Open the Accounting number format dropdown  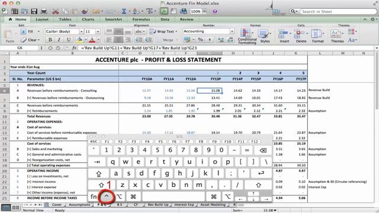232,31
